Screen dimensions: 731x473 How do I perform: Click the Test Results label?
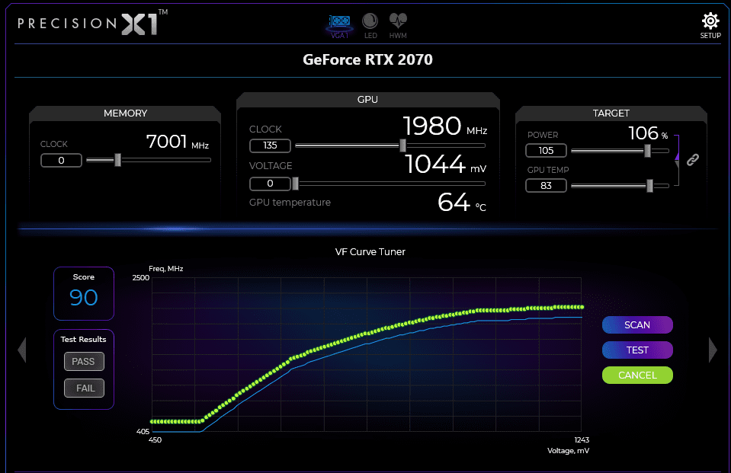[x=83, y=339]
